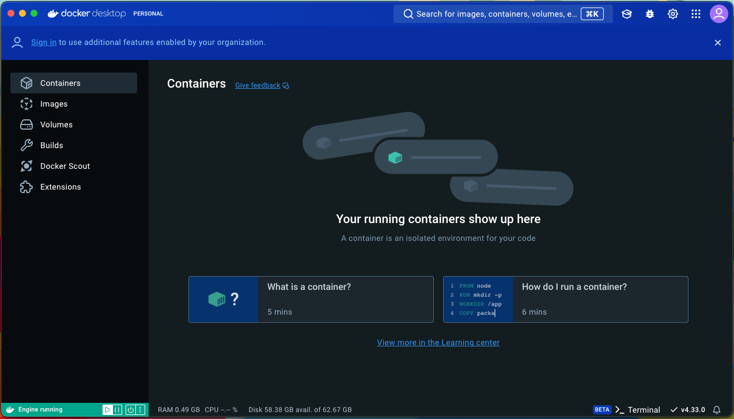Click the Sign in link

click(44, 42)
